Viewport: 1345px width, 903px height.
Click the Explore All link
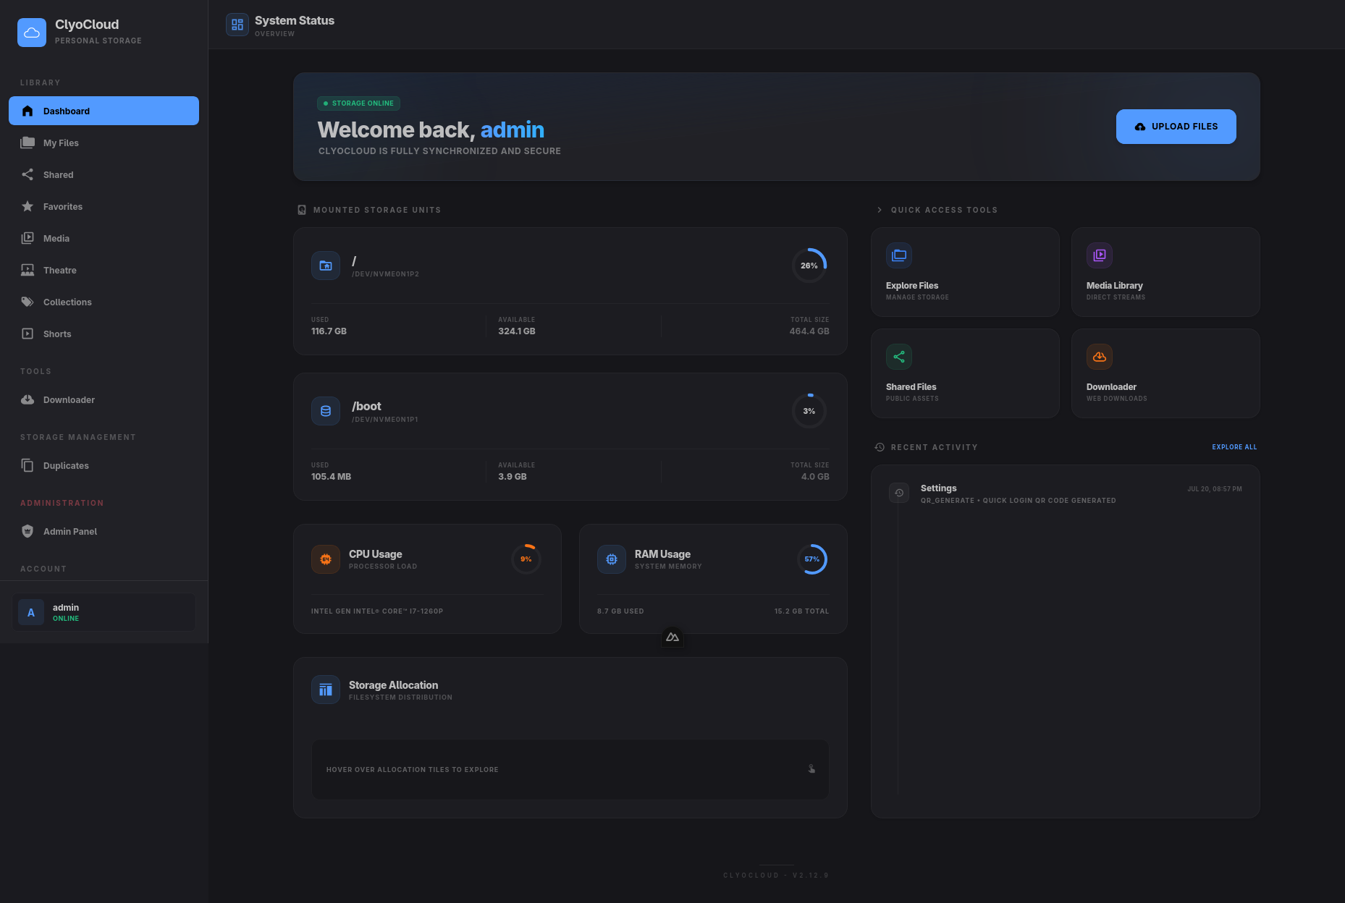click(1234, 447)
